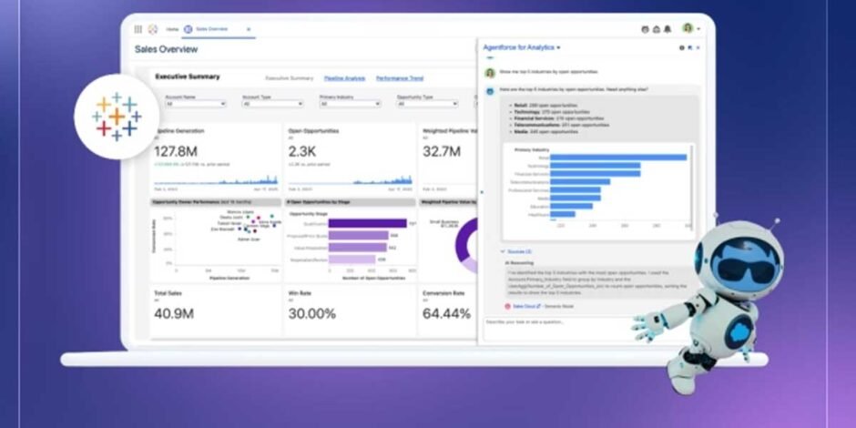Click the Weighted Pipeline 32.7M value
856x428 pixels.
[x=441, y=152]
